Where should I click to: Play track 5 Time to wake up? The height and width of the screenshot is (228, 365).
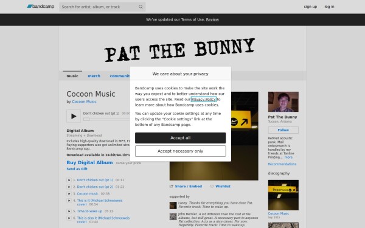(69, 211)
